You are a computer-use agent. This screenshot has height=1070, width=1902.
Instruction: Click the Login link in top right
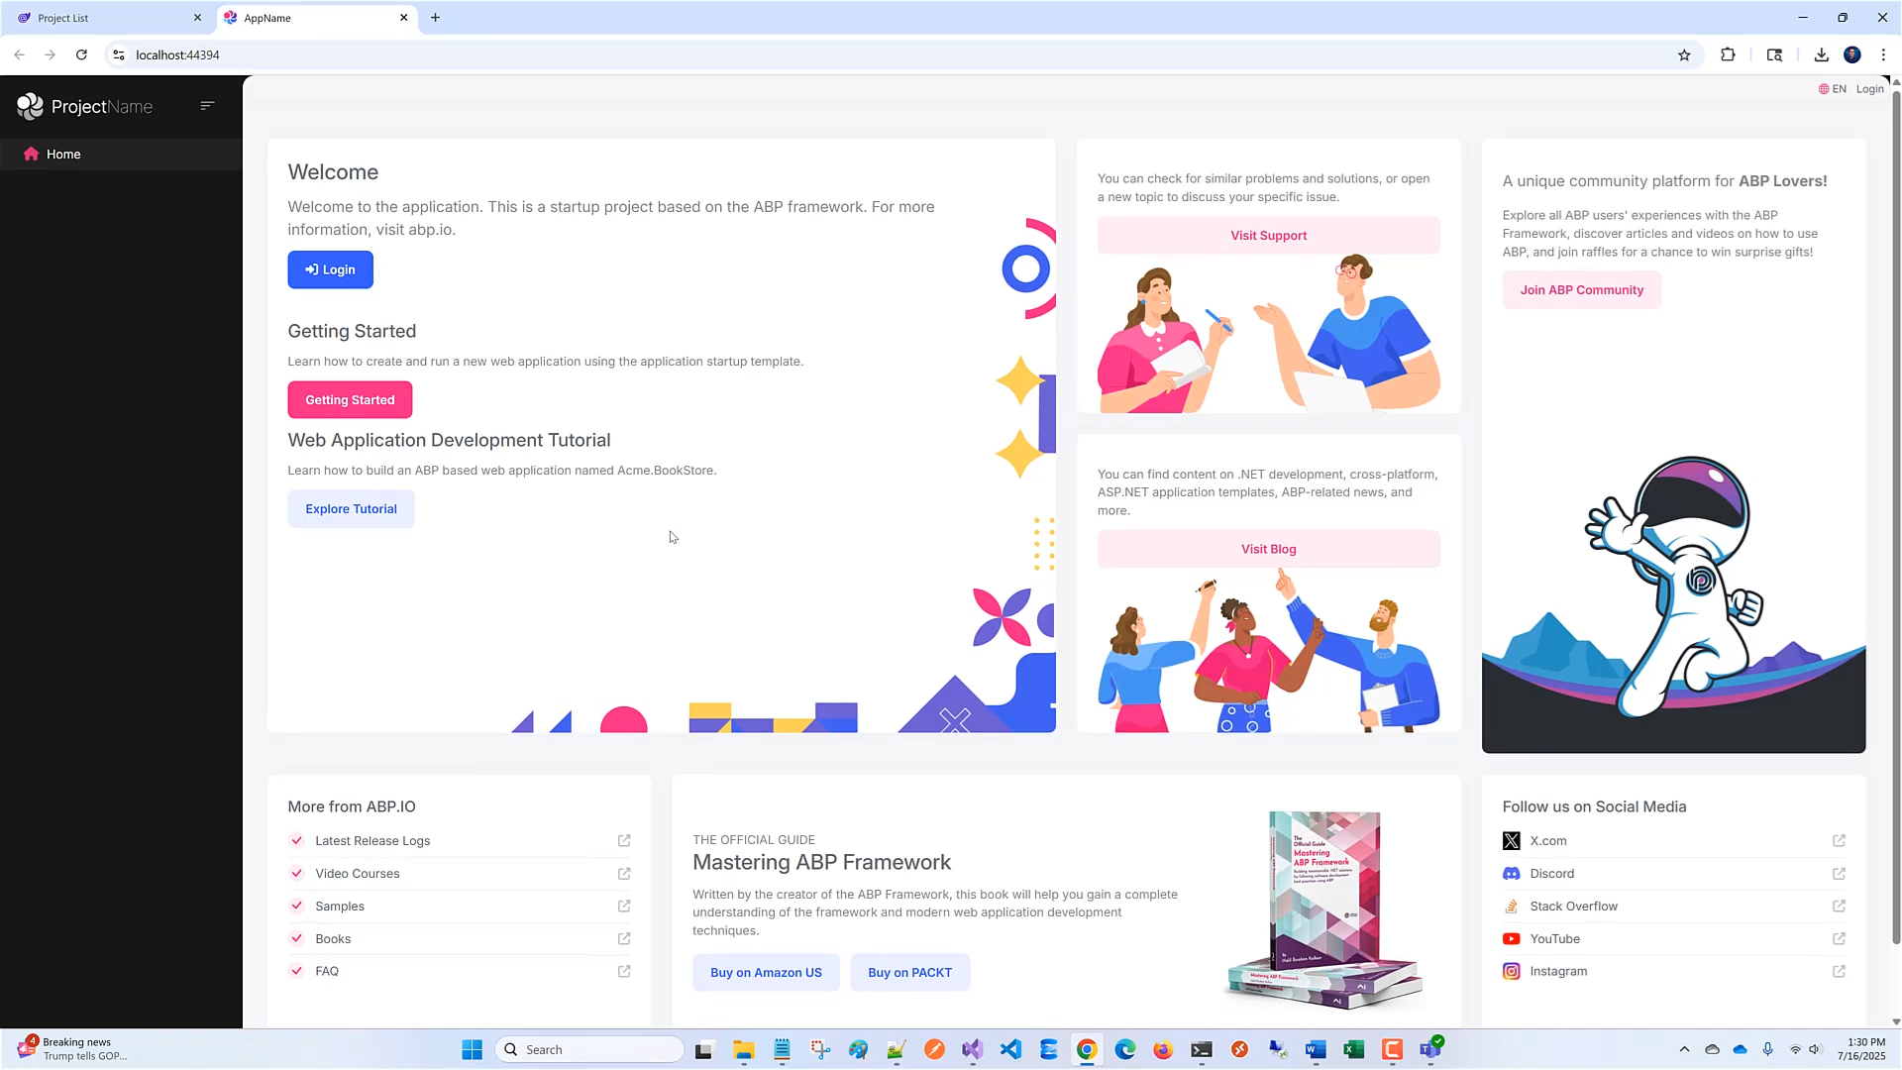click(1869, 89)
